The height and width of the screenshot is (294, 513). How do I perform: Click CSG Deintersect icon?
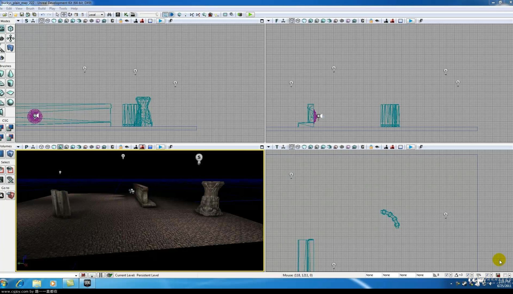pyautogui.click(x=10, y=138)
